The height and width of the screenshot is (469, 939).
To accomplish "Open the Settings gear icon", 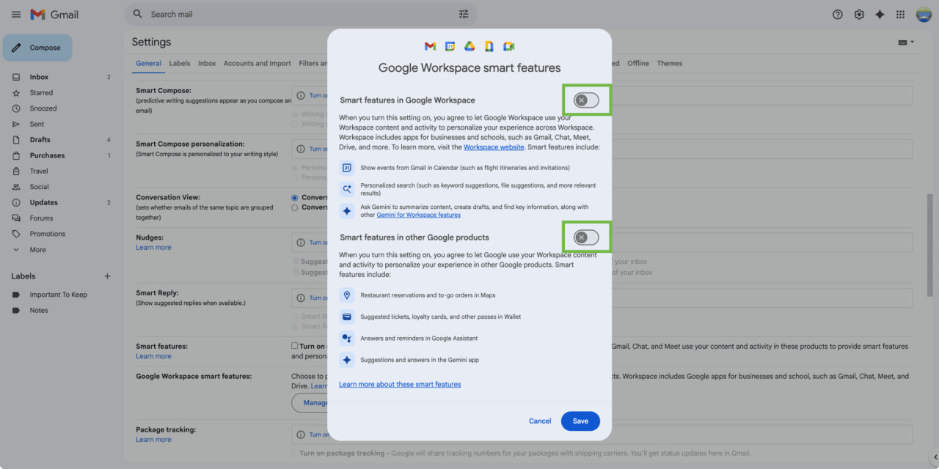I will (859, 15).
